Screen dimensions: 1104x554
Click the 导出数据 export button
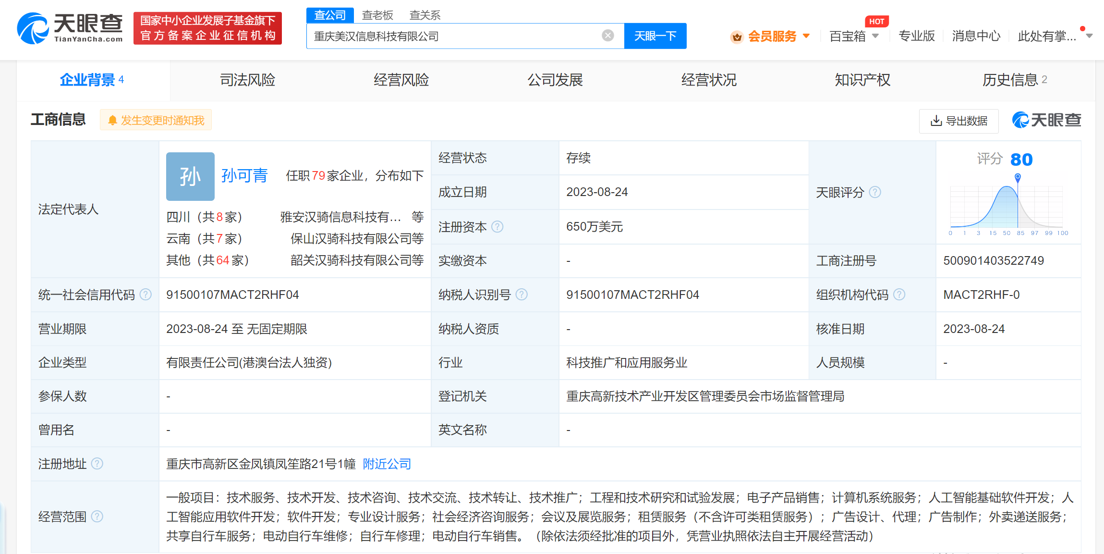point(958,121)
